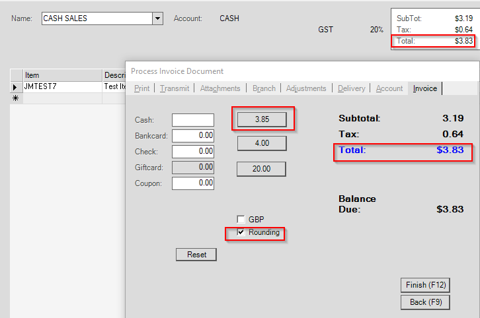Click the Bankcard amount field
The height and width of the screenshot is (318, 480).
point(192,135)
